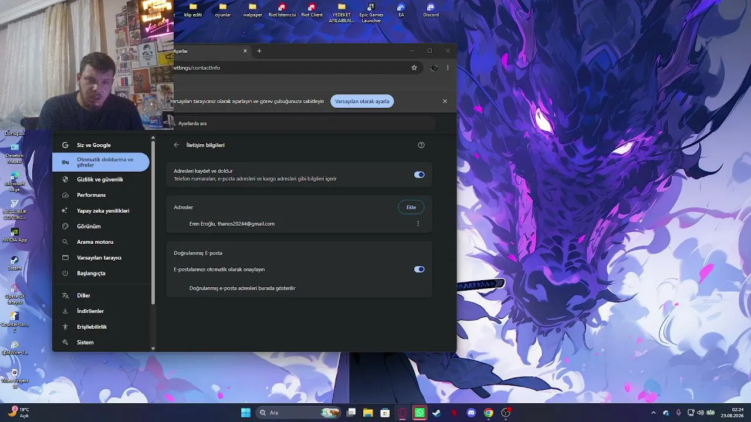Close the Ayarlar tab
Screen dimensions: 751x422
tap(245, 51)
